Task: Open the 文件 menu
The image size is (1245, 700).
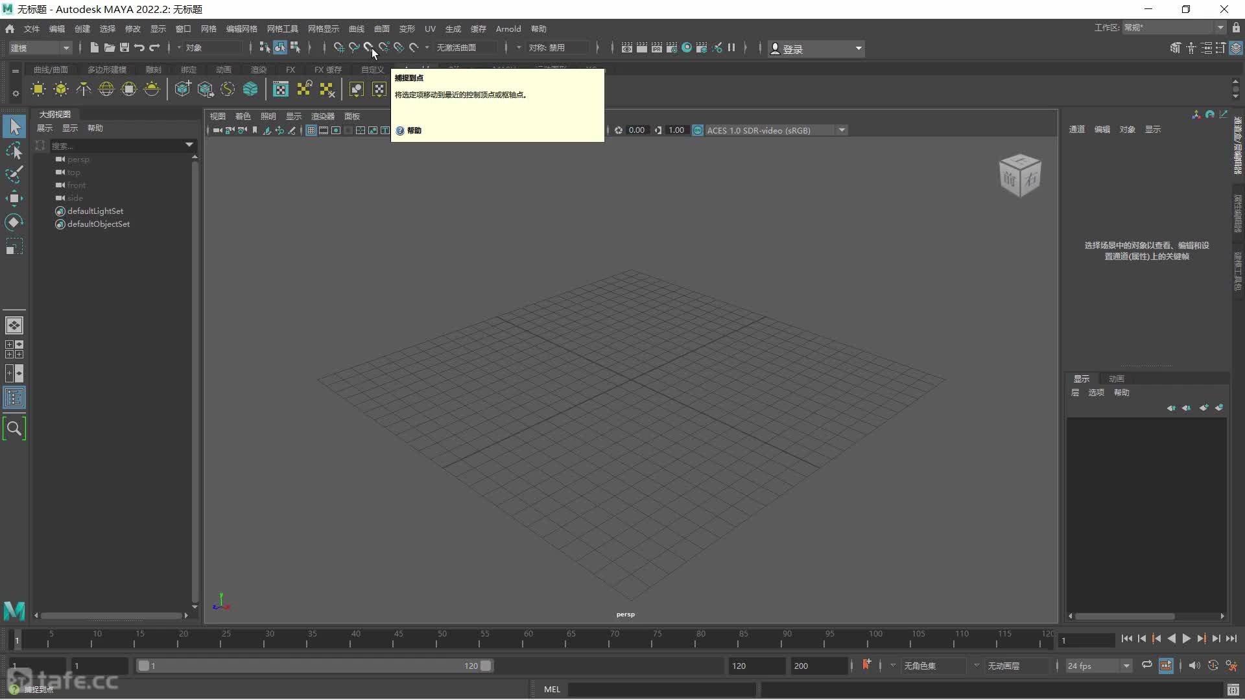Action: click(32, 29)
